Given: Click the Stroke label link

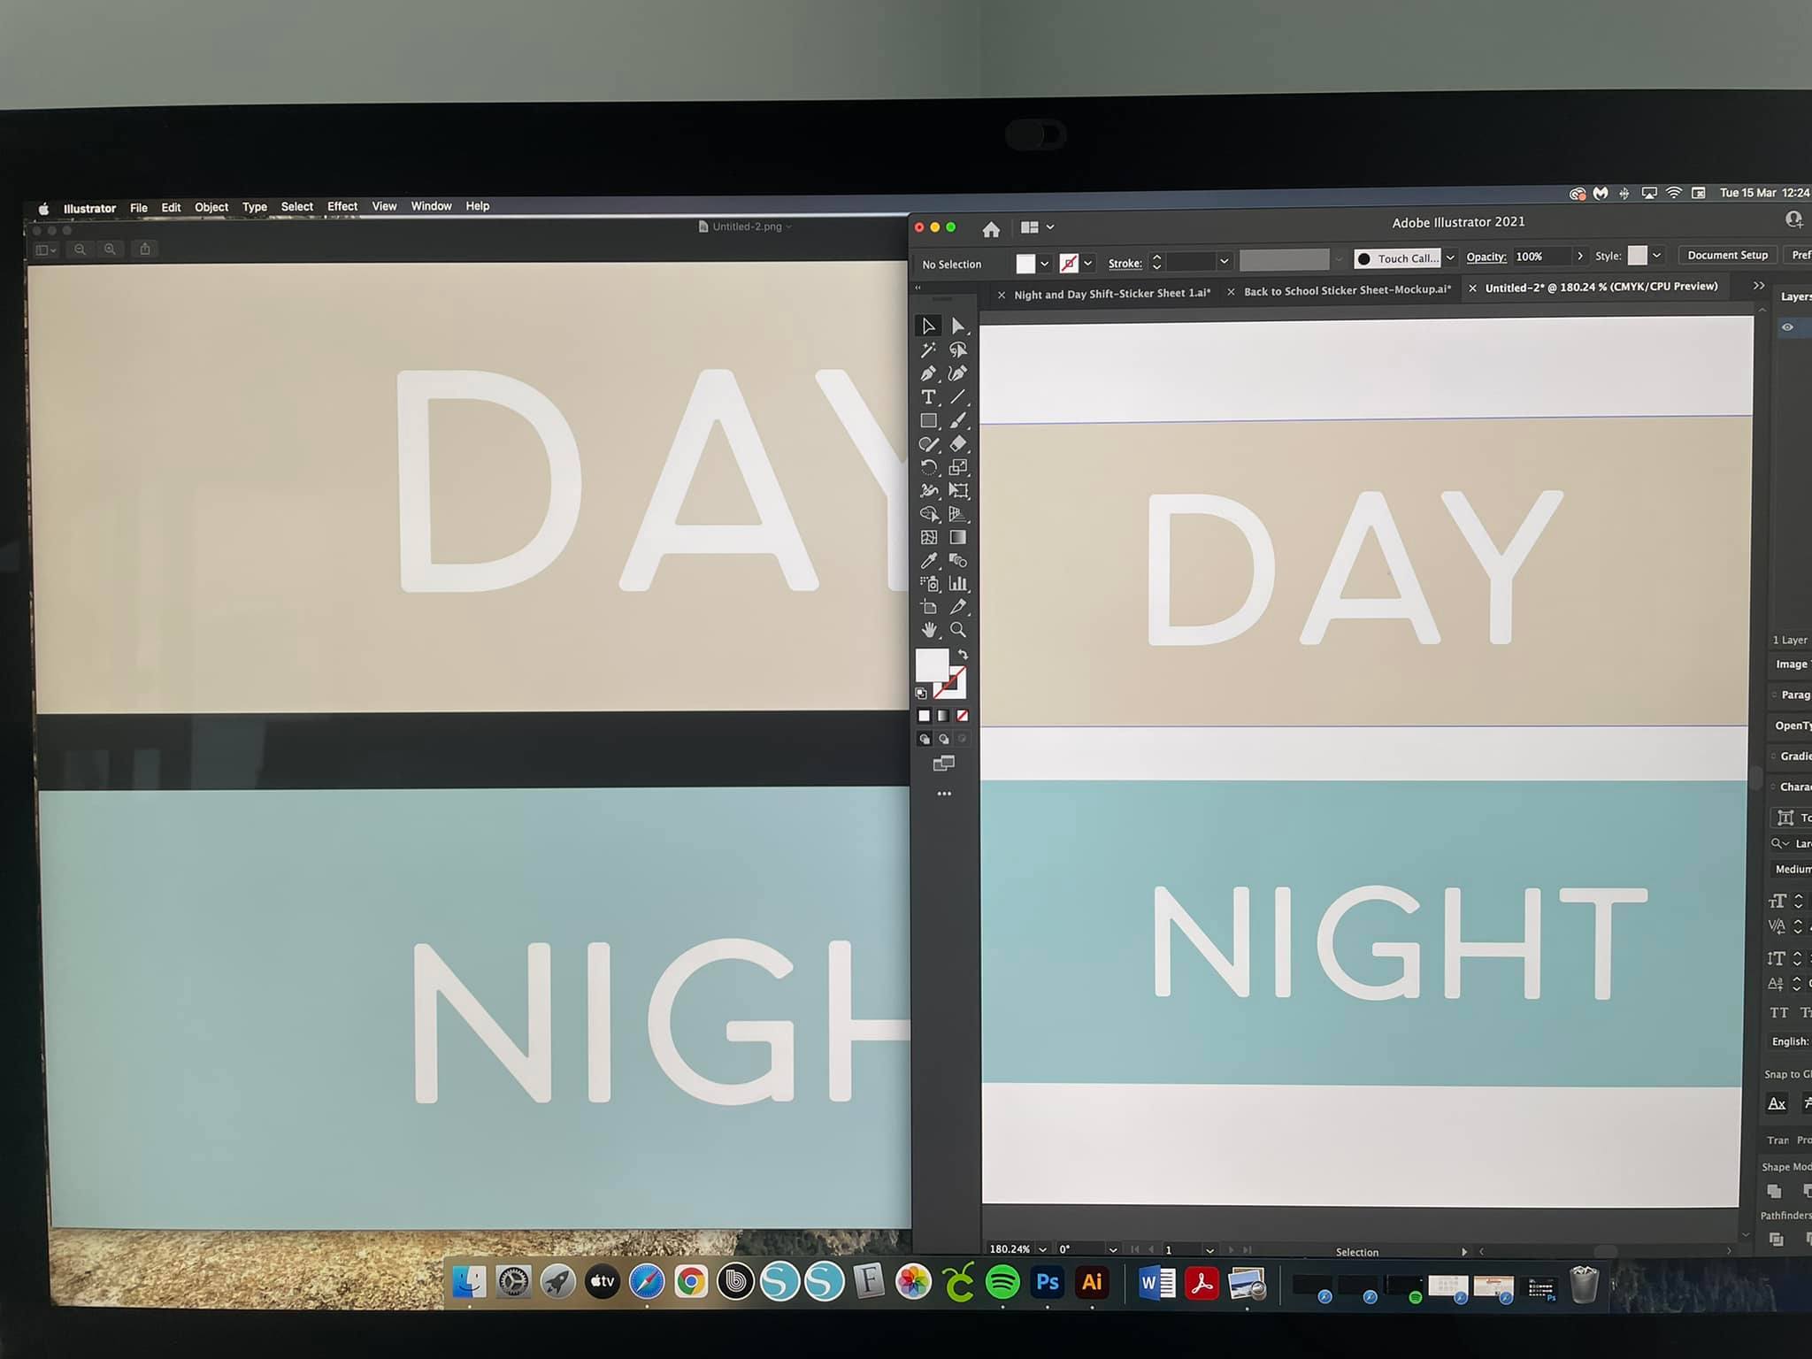Looking at the screenshot, I should 1125,263.
